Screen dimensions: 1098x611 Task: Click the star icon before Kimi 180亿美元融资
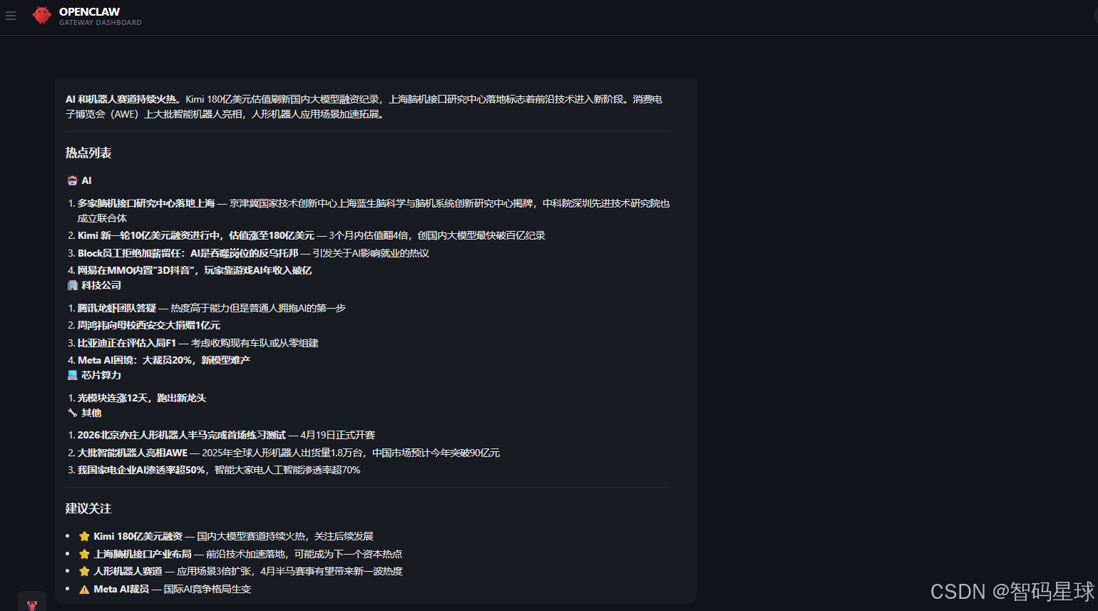(84, 535)
